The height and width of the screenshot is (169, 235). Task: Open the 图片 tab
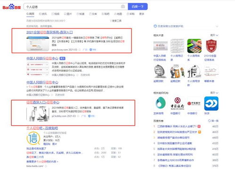(x=68, y=14)
